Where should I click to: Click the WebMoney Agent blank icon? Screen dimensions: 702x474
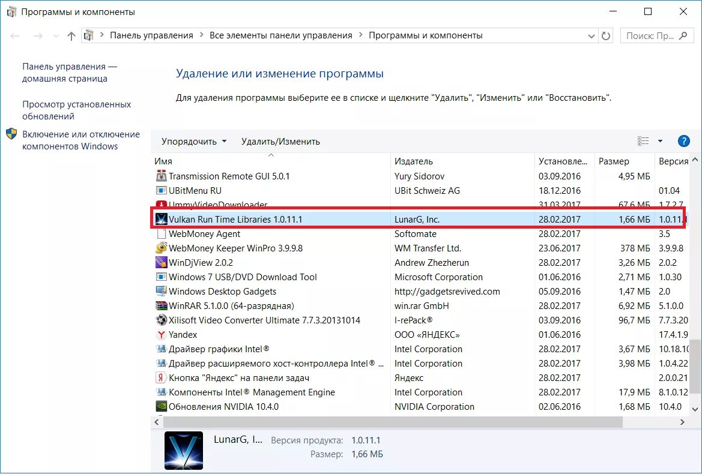[x=161, y=234]
